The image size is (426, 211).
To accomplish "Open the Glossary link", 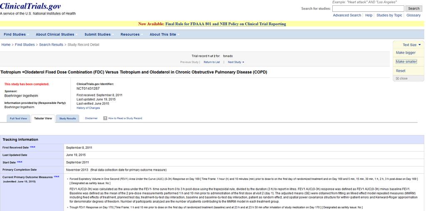I will 414,15.
